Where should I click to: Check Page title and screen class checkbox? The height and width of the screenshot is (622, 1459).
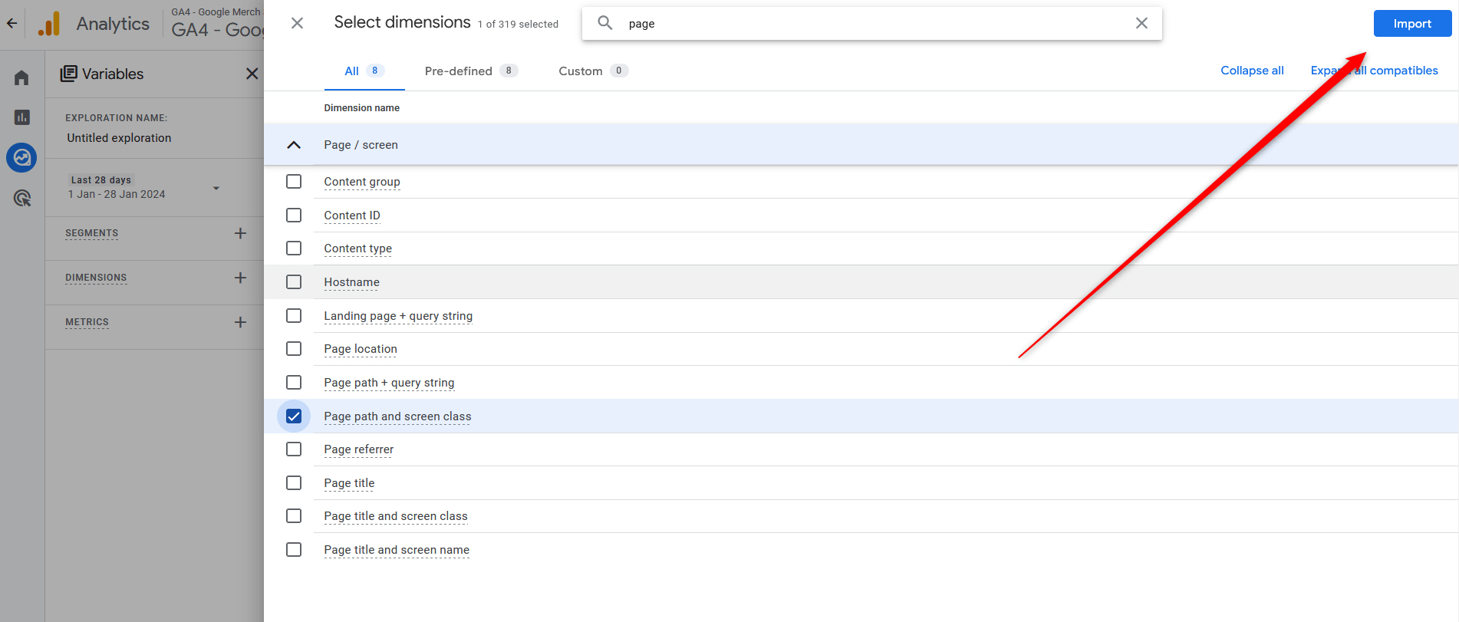[294, 516]
